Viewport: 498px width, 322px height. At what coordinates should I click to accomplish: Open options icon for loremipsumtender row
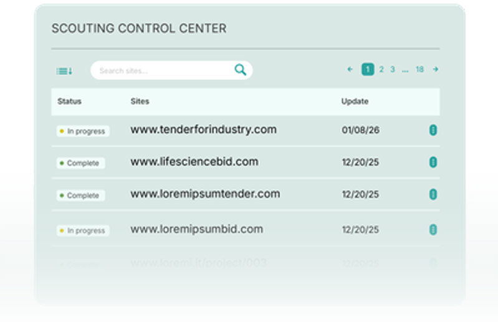tap(433, 194)
